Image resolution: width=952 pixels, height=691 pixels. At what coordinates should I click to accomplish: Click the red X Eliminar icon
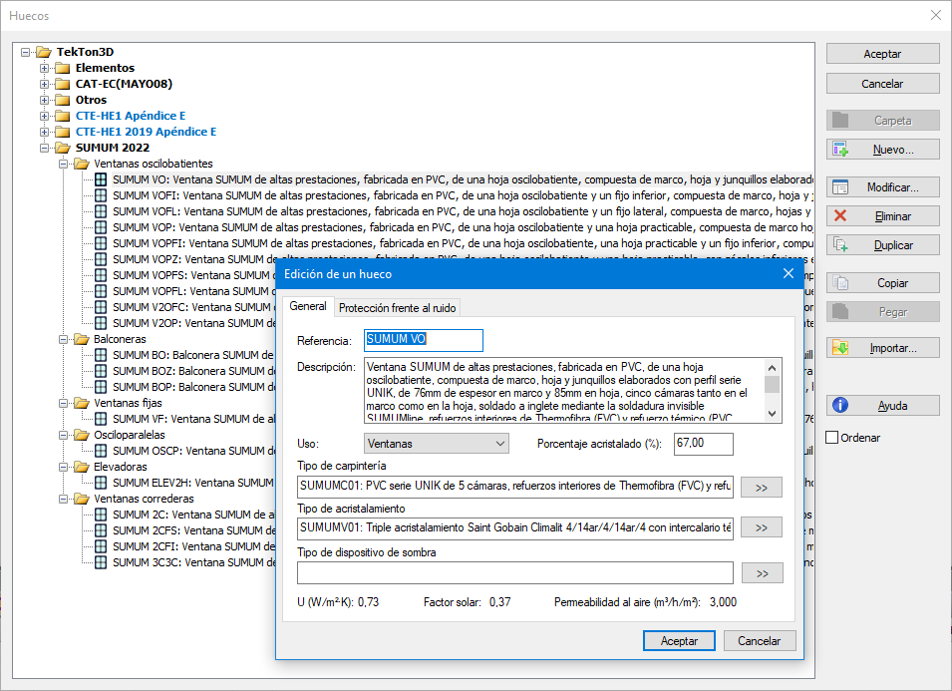[840, 215]
